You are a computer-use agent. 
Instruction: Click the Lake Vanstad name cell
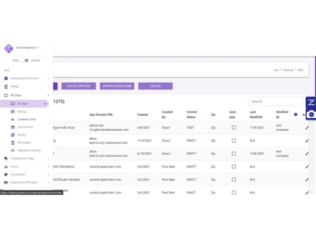(66, 179)
